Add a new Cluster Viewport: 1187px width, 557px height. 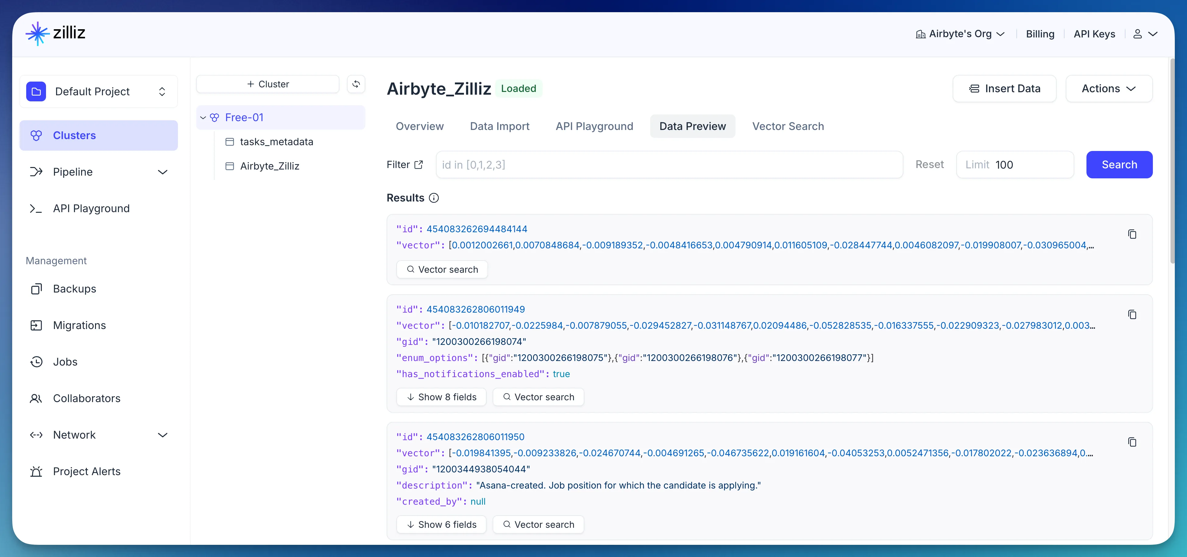(x=268, y=84)
